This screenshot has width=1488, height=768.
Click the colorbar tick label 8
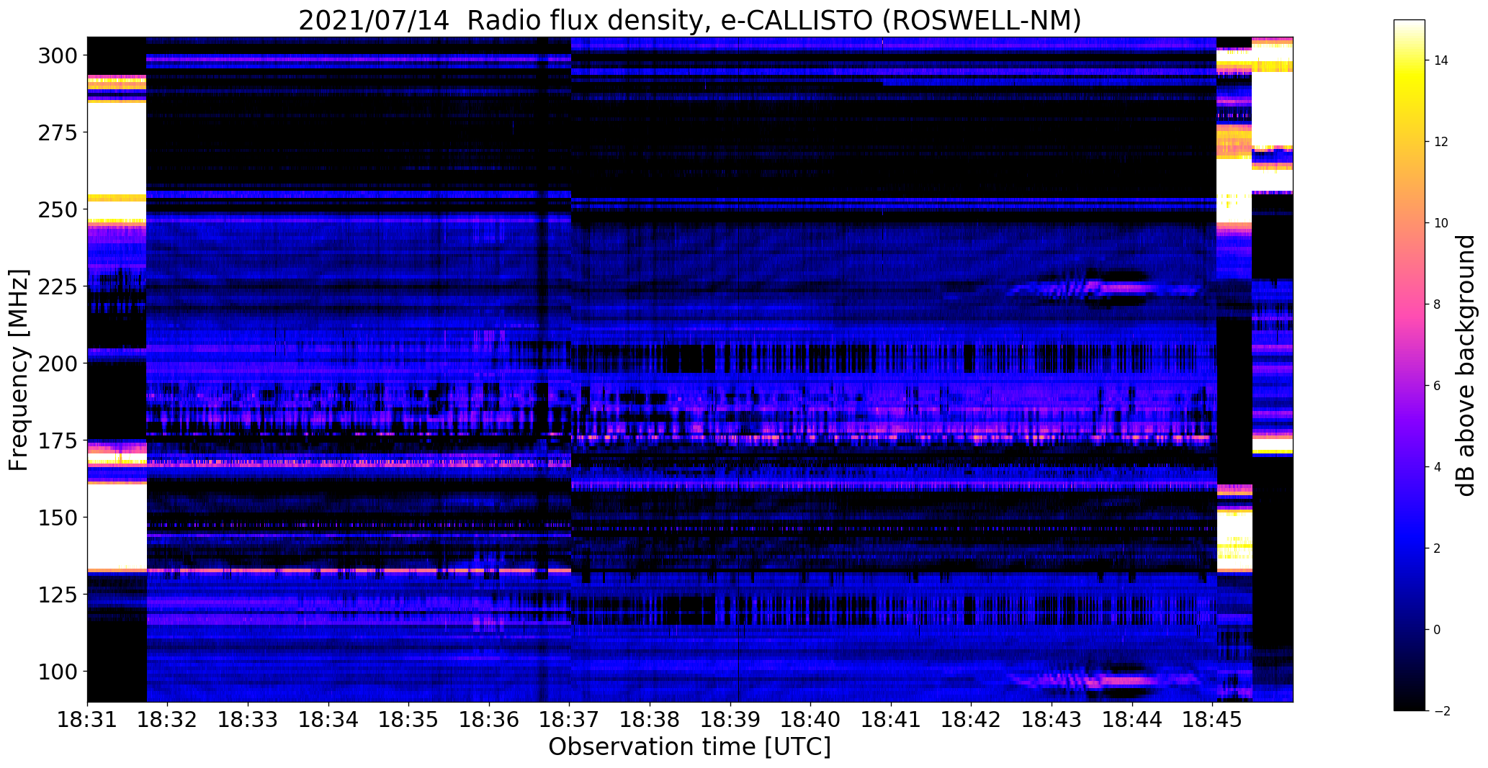pyautogui.click(x=1438, y=304)
